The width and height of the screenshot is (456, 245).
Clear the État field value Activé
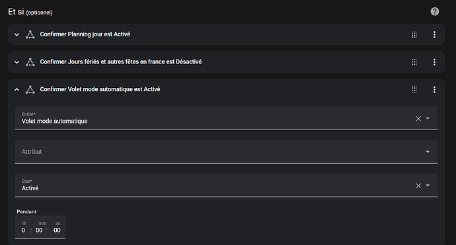click(418, 186)
